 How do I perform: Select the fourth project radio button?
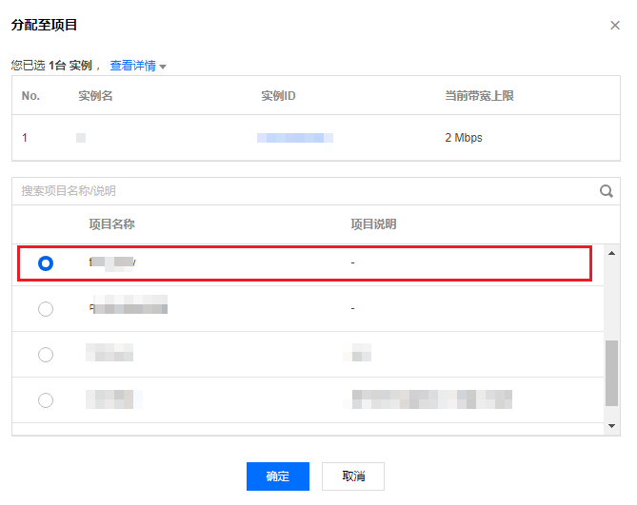pyautogui.click(x=46, y=400)
